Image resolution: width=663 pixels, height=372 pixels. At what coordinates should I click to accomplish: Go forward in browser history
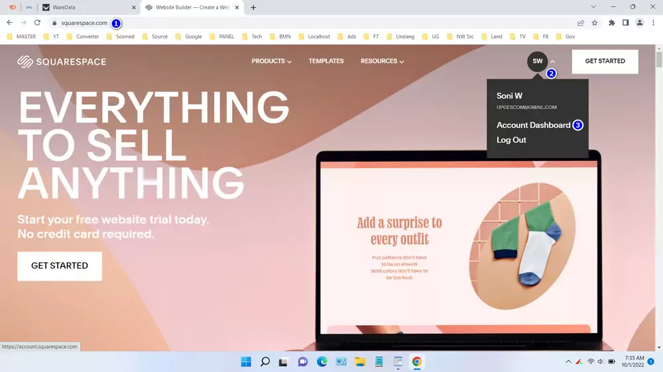(23, 23)
